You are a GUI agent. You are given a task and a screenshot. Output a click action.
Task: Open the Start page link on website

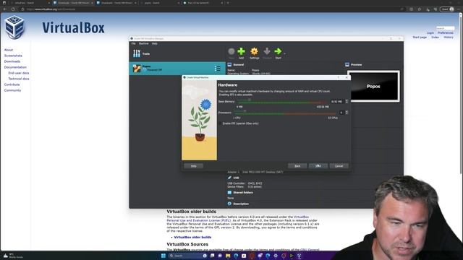tap(420, 38)
